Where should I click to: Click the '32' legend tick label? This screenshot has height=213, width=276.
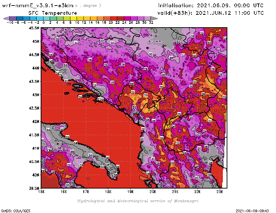[x=151, y=22]
